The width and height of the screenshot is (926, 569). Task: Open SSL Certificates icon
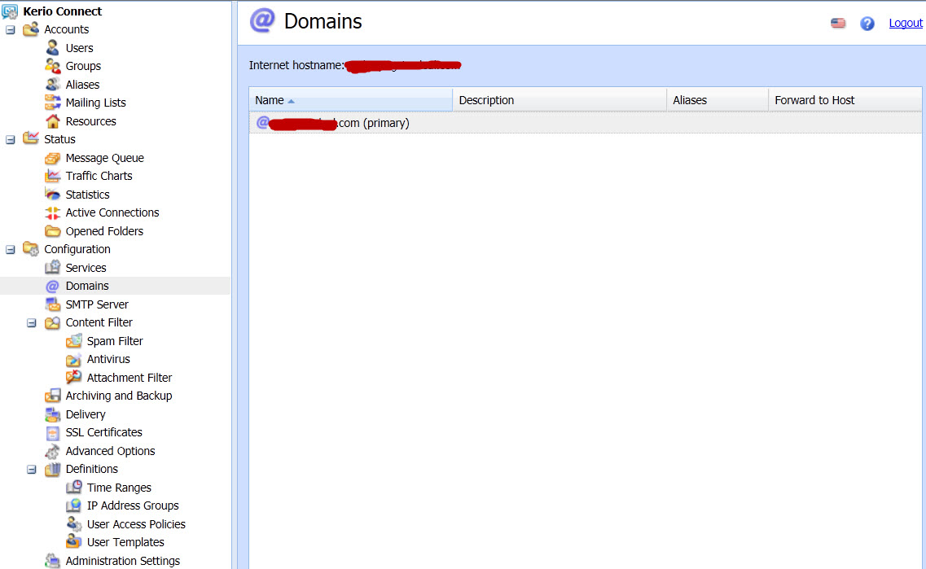(x=53, y=432)
